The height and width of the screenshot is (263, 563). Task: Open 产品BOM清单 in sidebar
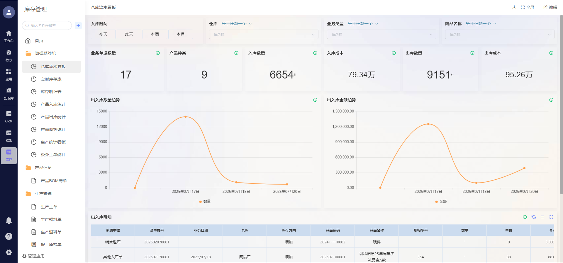coord(54,181)
